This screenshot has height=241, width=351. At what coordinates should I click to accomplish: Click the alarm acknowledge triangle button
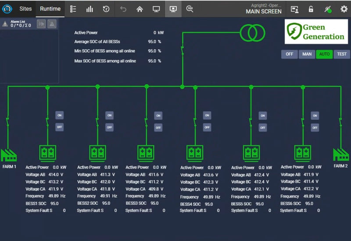(x=52, y=24)
